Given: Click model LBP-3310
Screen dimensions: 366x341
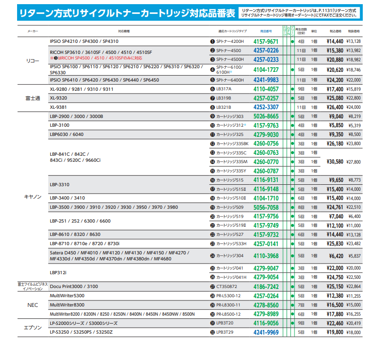Looking at the screenshot, I should (x=60, y=185).
